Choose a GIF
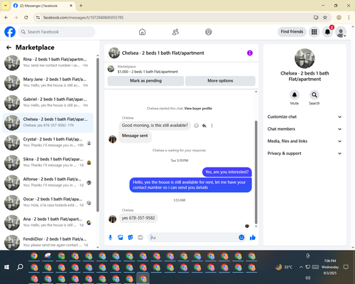This screenshot has width=355, height=284. [141, 237]
